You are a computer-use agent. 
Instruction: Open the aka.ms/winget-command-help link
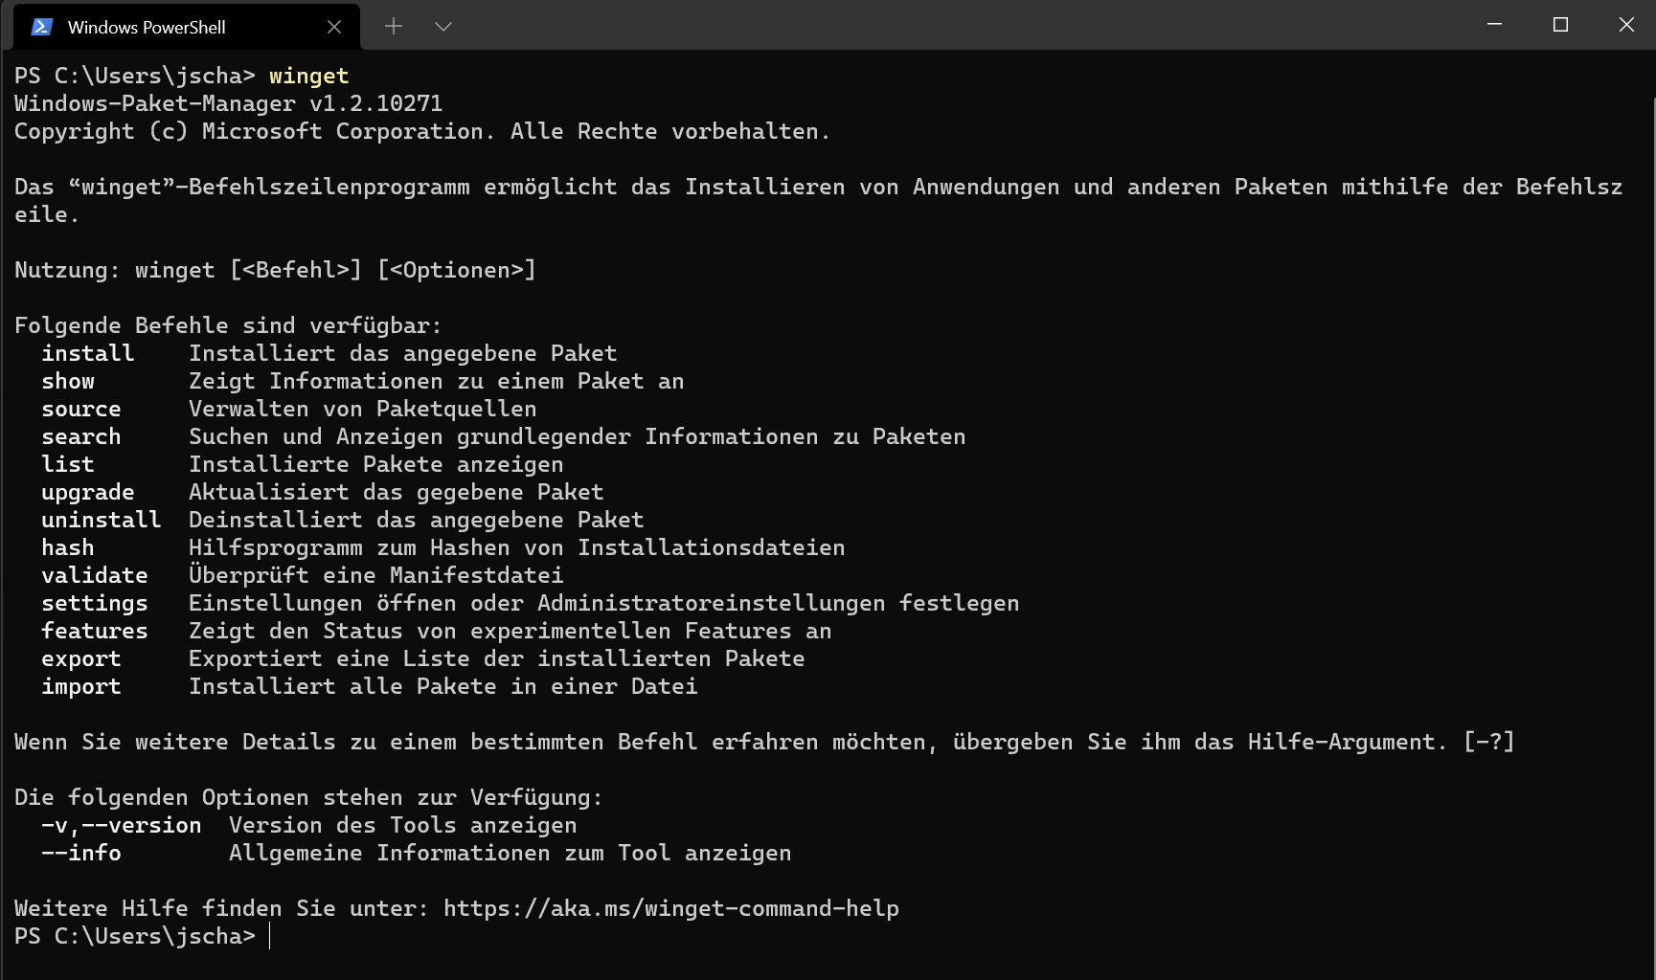[670, 908]
